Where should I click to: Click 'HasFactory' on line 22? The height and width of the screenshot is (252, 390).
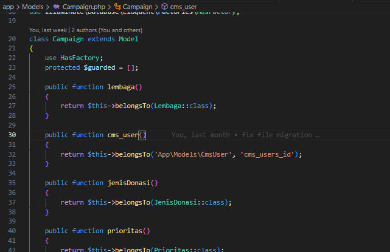[x=80, y=58]
